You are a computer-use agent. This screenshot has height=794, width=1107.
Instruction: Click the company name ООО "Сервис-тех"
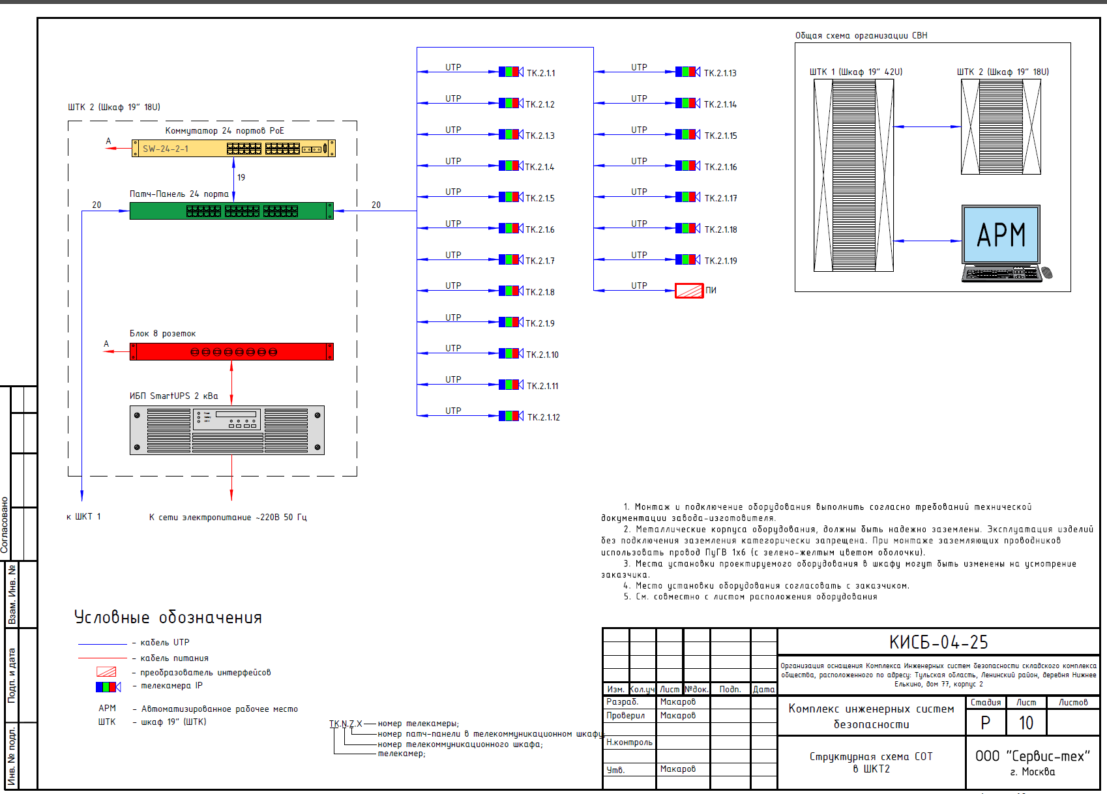click(1033, 756)
